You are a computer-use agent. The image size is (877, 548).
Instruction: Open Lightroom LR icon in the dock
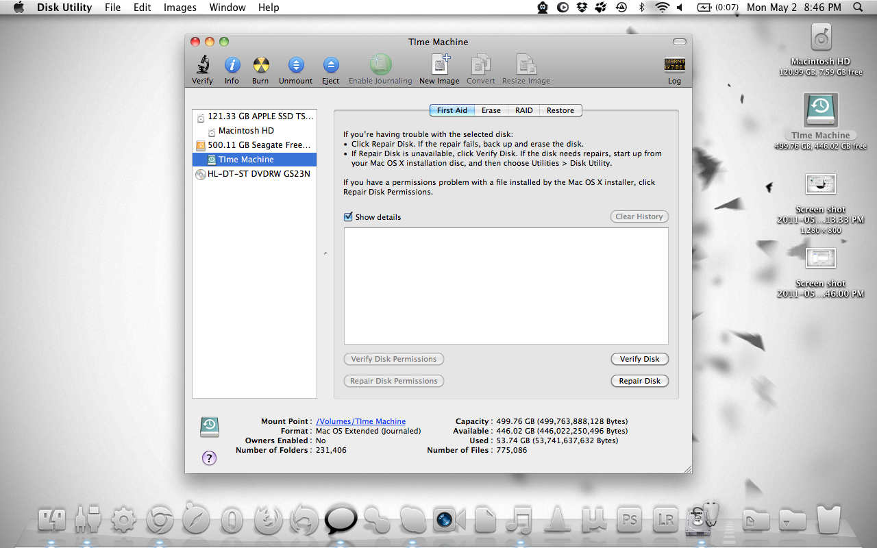(666, 520)
